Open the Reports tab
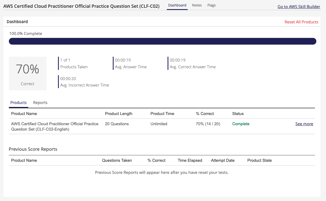The width and height of the screenshot is (326, 201). pyautogui.click(x=40, y=102)
